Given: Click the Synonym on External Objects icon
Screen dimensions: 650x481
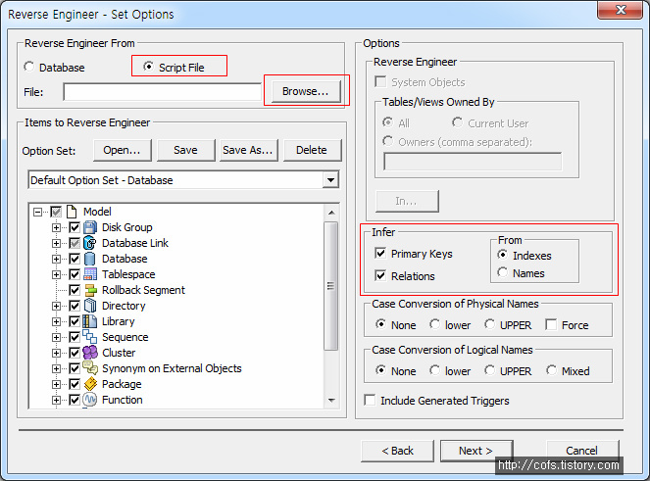Looking at the screenshot, I should tap(90, 368).
